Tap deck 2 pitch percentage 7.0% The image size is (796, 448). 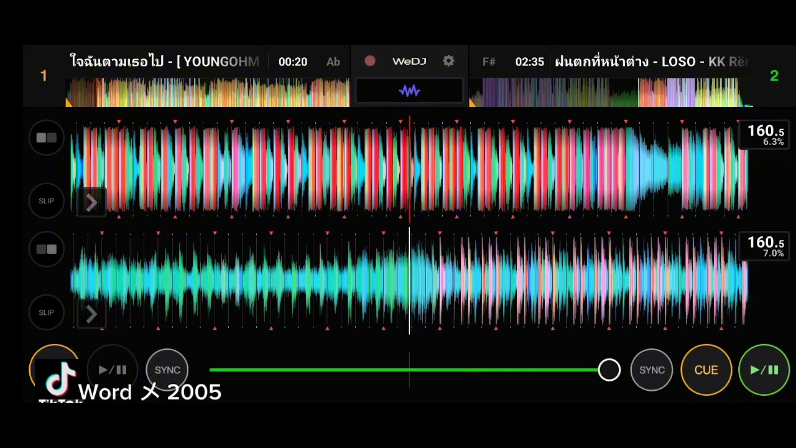tap(773, 254)
